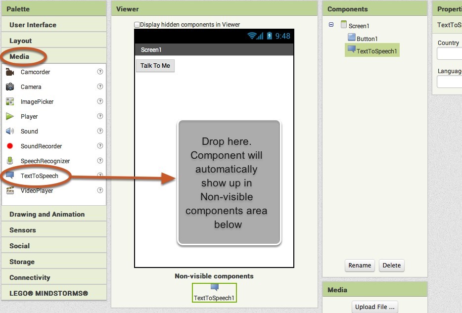Click the wifi icon in phone status bar

(x=252, y=36)
